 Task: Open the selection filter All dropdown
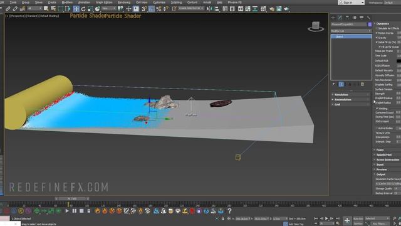(x=34, y=8)
